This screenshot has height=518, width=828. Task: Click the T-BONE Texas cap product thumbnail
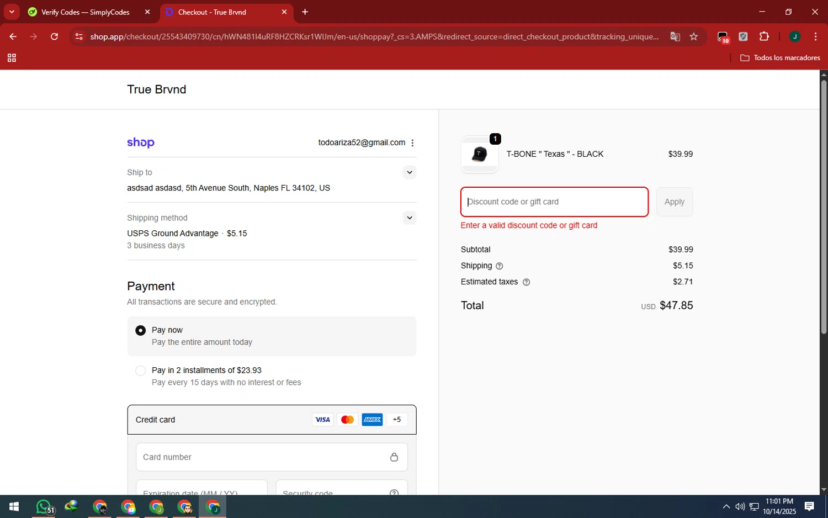[x=480, y=155]
